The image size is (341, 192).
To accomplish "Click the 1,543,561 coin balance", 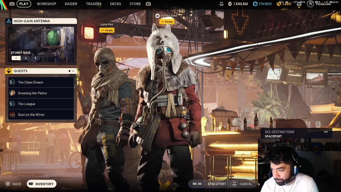I will (x=241, y=4).
